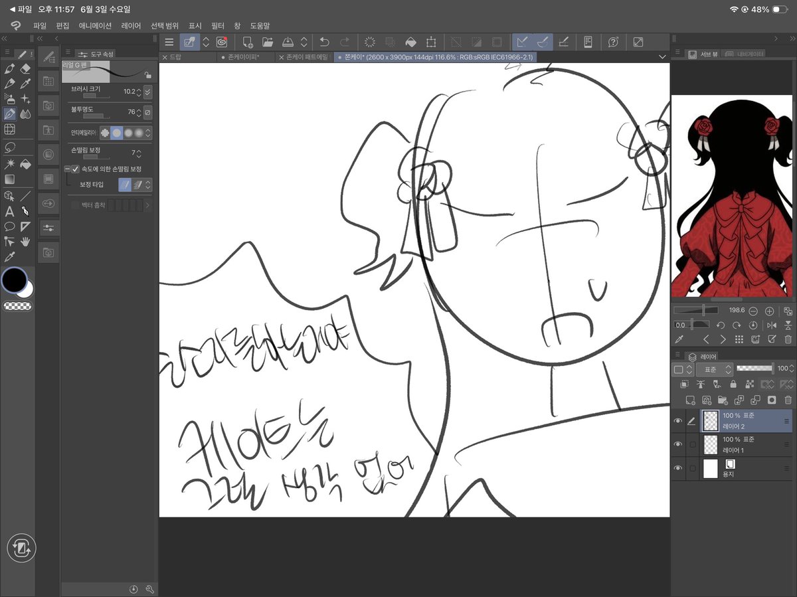
Task: Click the Open folder icon in command bar
Action: click(267, 42)
